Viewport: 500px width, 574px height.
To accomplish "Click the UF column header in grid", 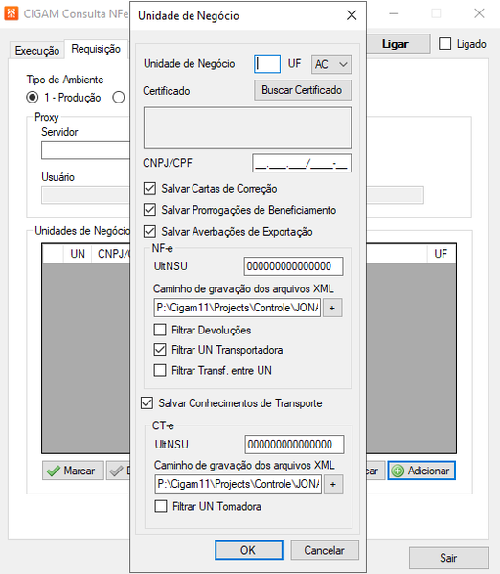I will (x=441, y=254).
